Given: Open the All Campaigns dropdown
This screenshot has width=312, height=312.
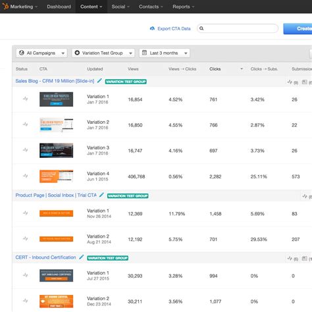Looking at the screenshot, I should click(x=41, y=53).
